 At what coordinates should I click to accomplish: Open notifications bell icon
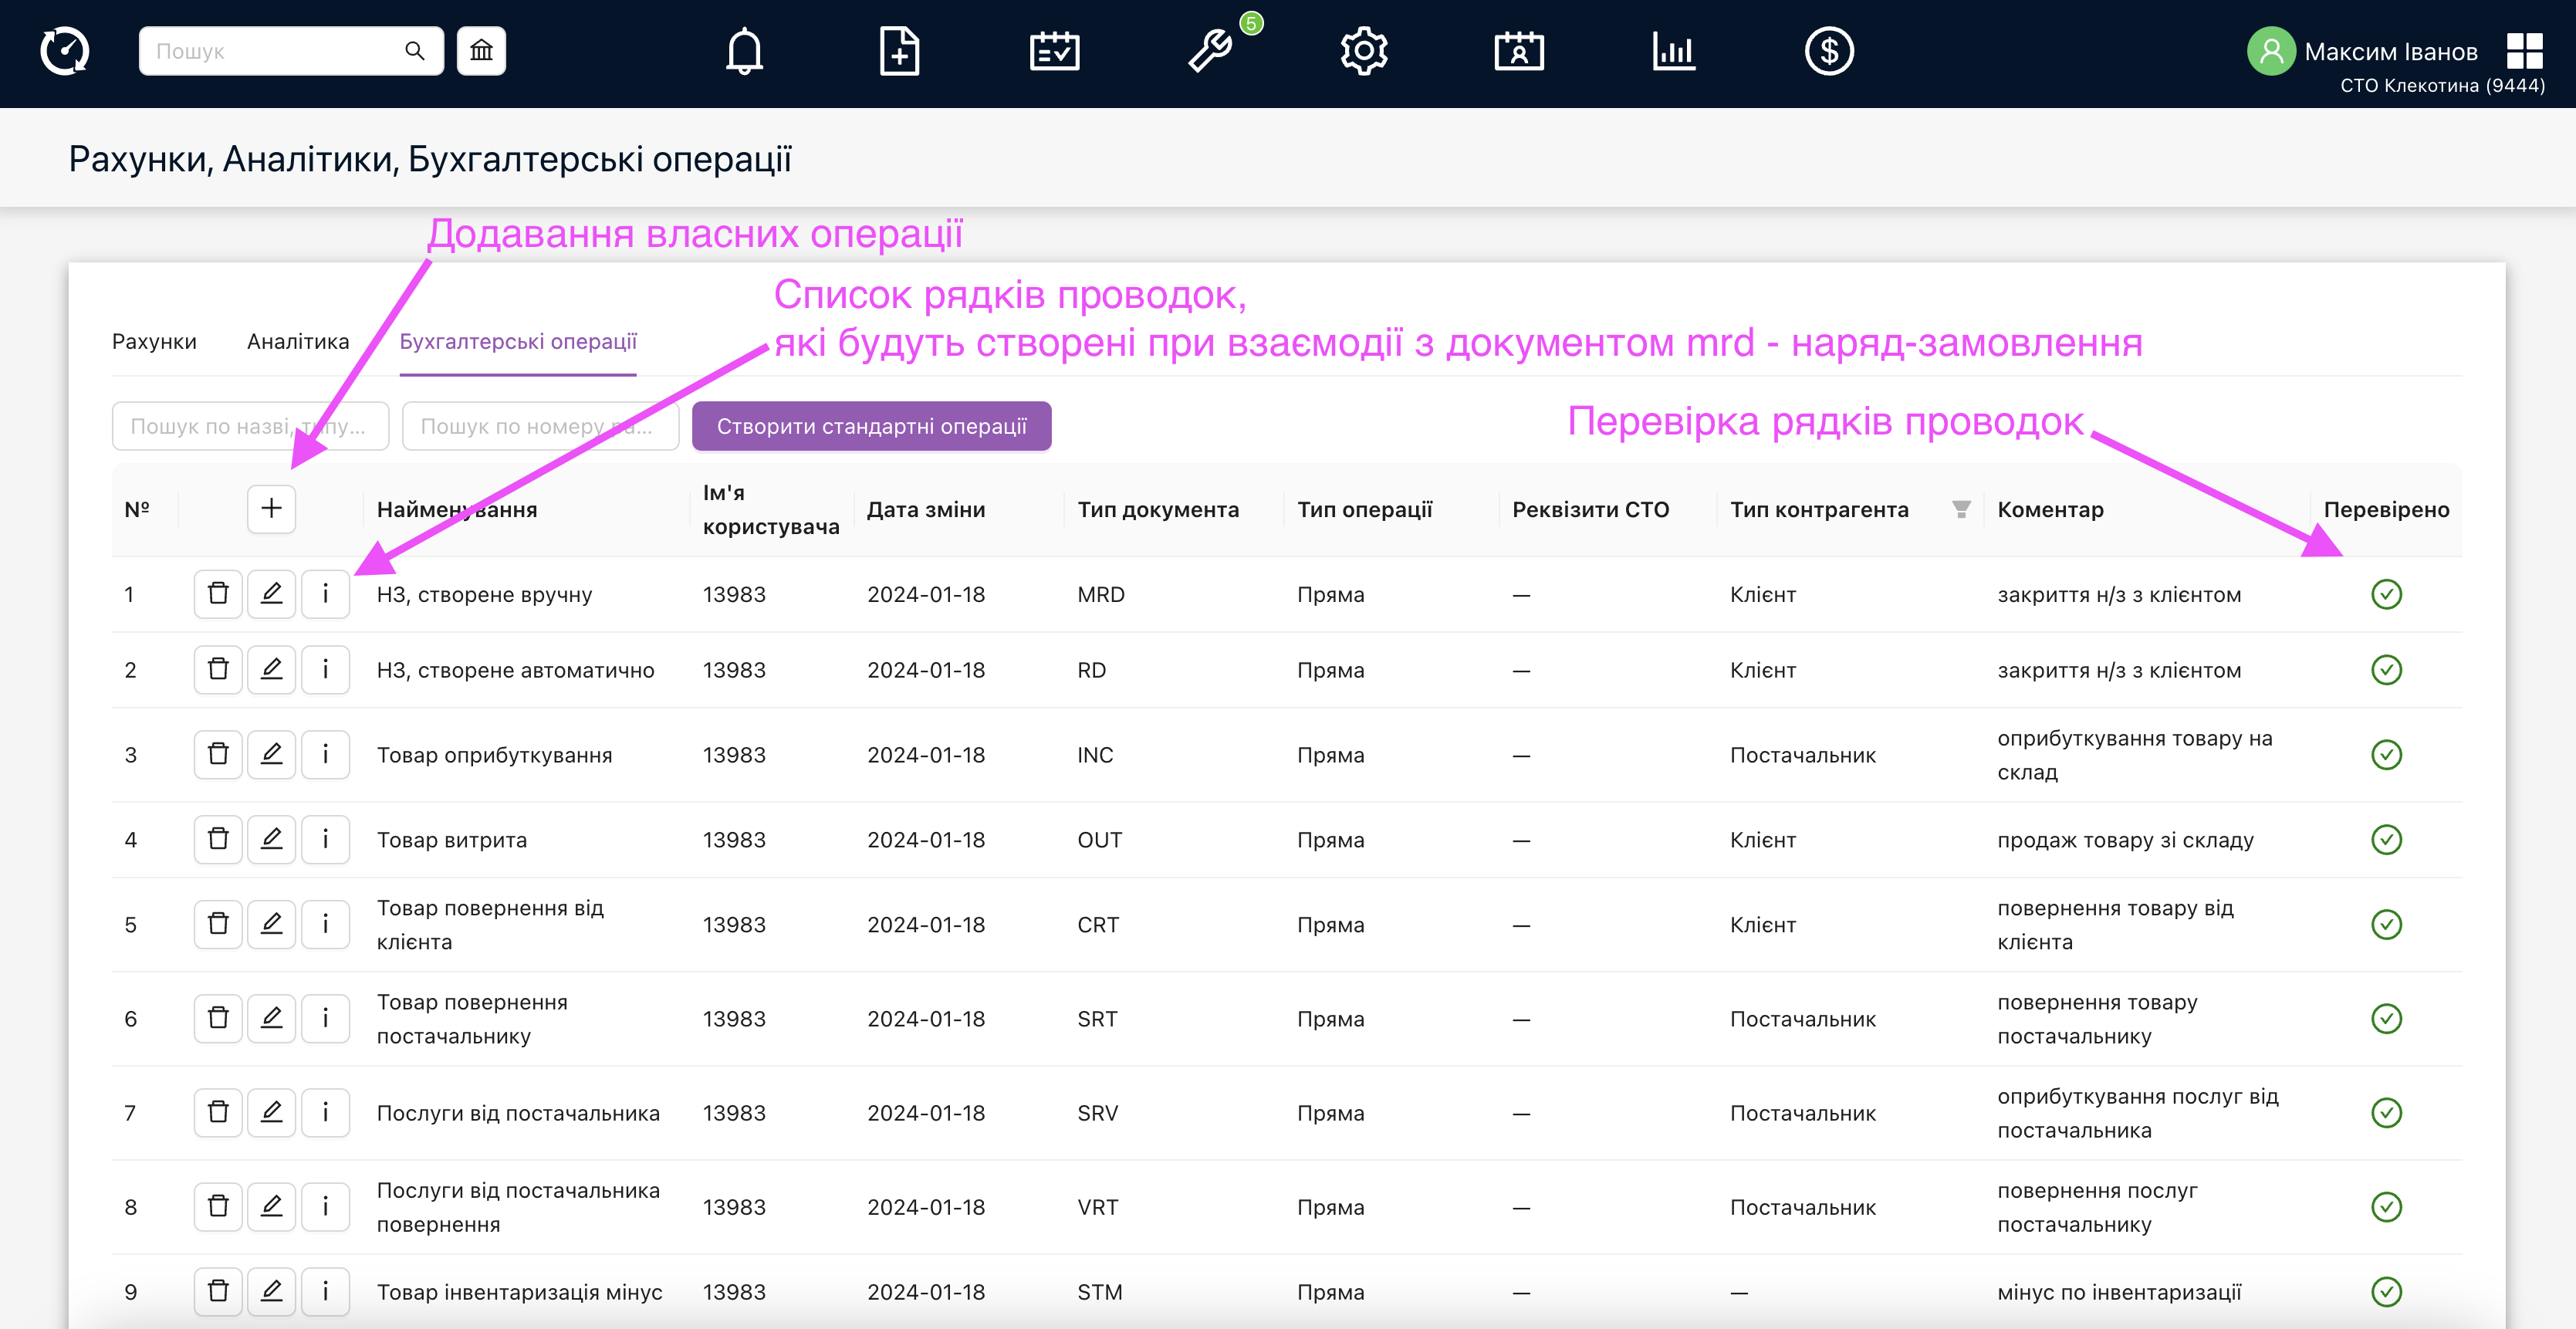coord(744,51)
